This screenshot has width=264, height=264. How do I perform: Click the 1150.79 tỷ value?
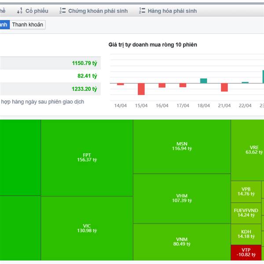pyautogui.click(x=84, y=63)
